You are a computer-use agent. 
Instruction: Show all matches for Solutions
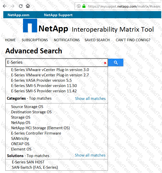(x=90, y=155)
